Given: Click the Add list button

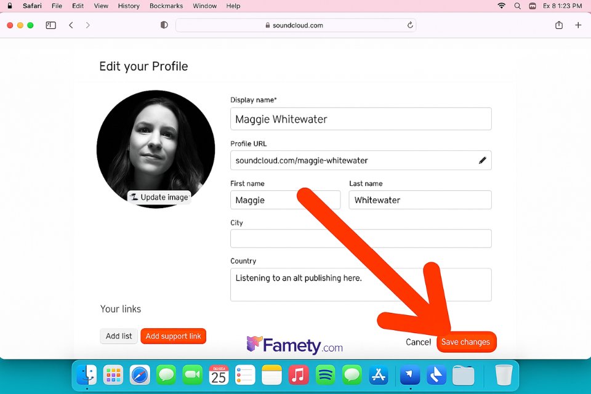Looking at the screenshot, I should [119, 336].
